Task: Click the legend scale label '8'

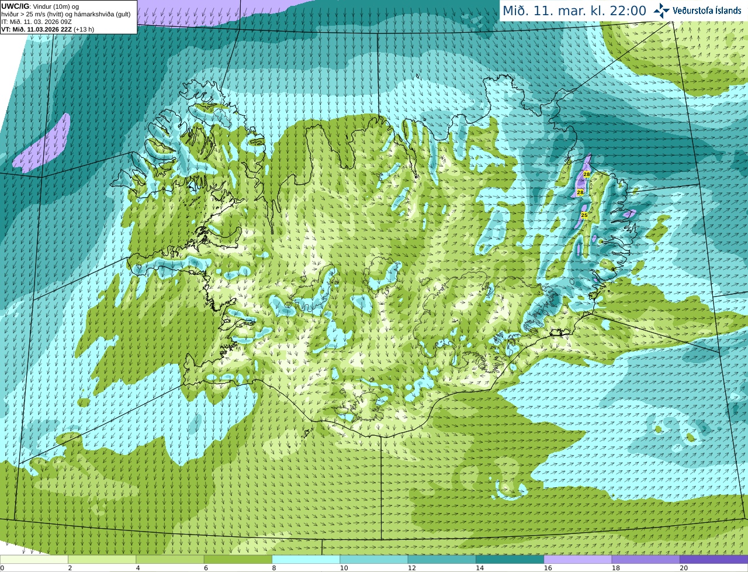Action: click(x=273, y=568)
